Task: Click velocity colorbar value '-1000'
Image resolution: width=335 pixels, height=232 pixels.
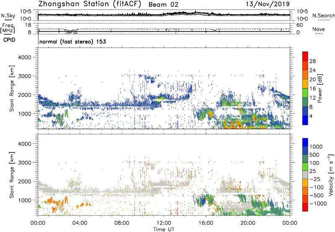Action: pyautogui.click(x=318, y=204)
